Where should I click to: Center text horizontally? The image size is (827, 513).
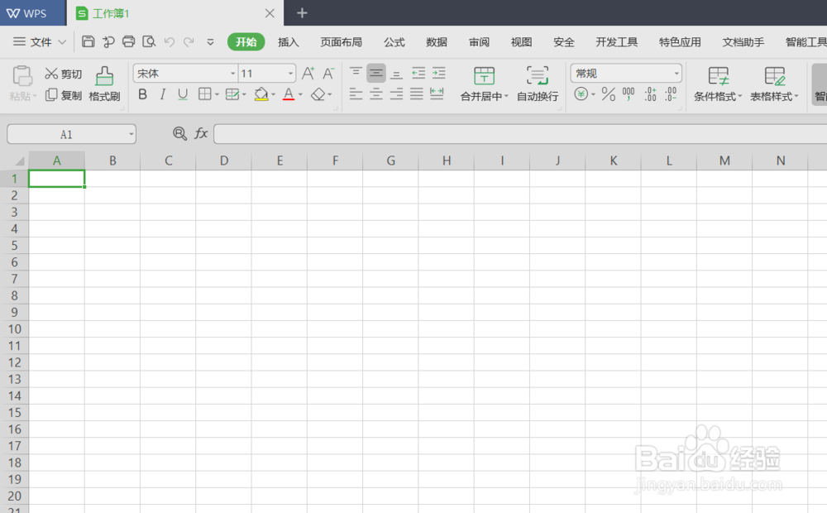[x=376, y=94]
